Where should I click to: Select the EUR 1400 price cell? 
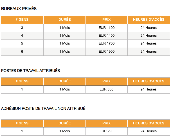[x=107, y=36]
